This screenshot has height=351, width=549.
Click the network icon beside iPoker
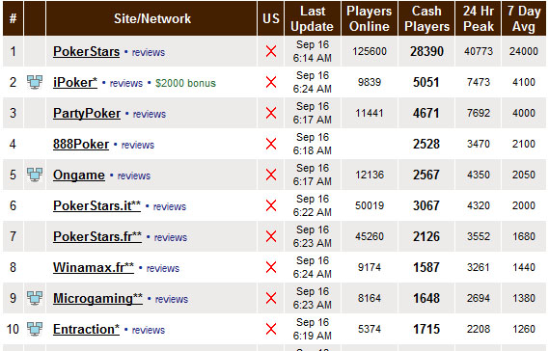coord(35,82)
